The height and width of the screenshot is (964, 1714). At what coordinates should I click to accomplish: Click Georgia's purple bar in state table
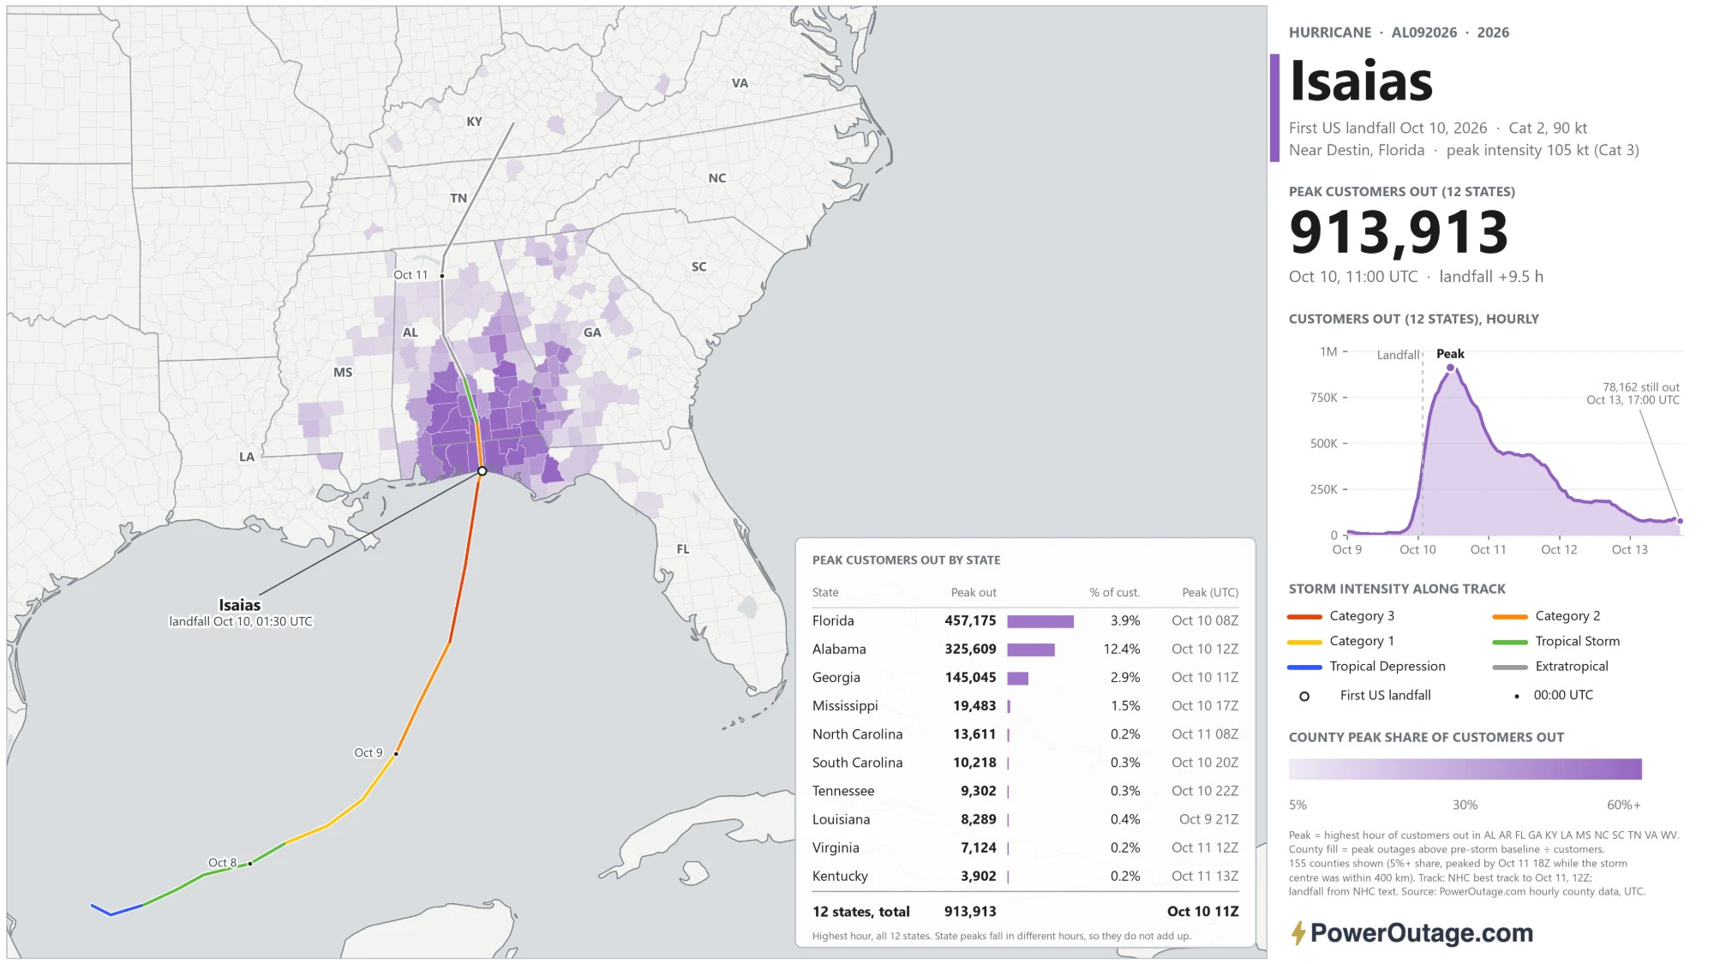click(1017, 678)
